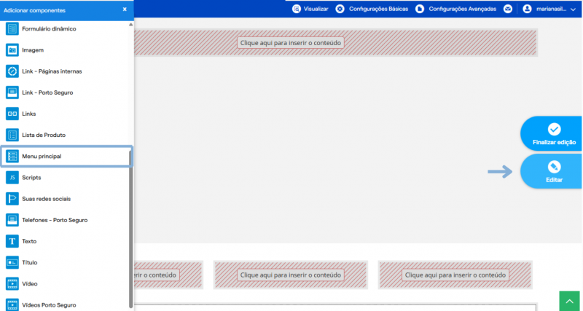The height and width of the screenshot is (311, 583).
Task: Click the Configurações Básicas gear icon
Action: [x=340, y=9]
